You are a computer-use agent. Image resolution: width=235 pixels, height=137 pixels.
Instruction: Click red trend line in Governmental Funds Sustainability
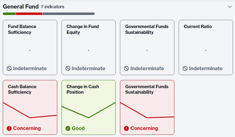147,117
